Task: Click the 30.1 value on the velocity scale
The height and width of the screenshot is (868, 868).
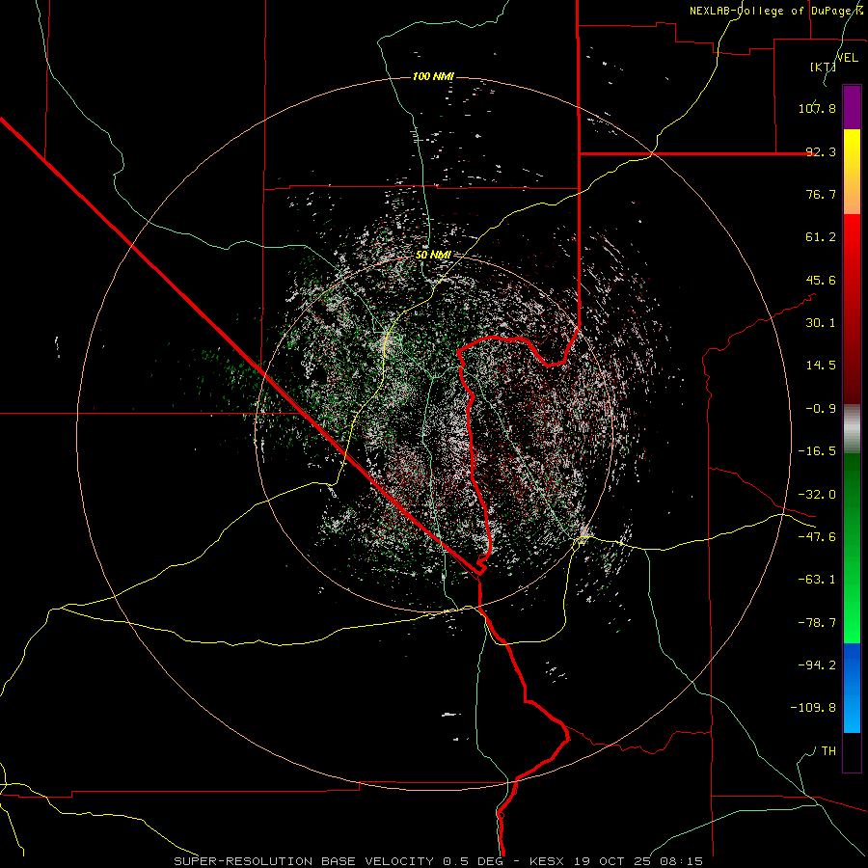Action: (x=821, y=323)
